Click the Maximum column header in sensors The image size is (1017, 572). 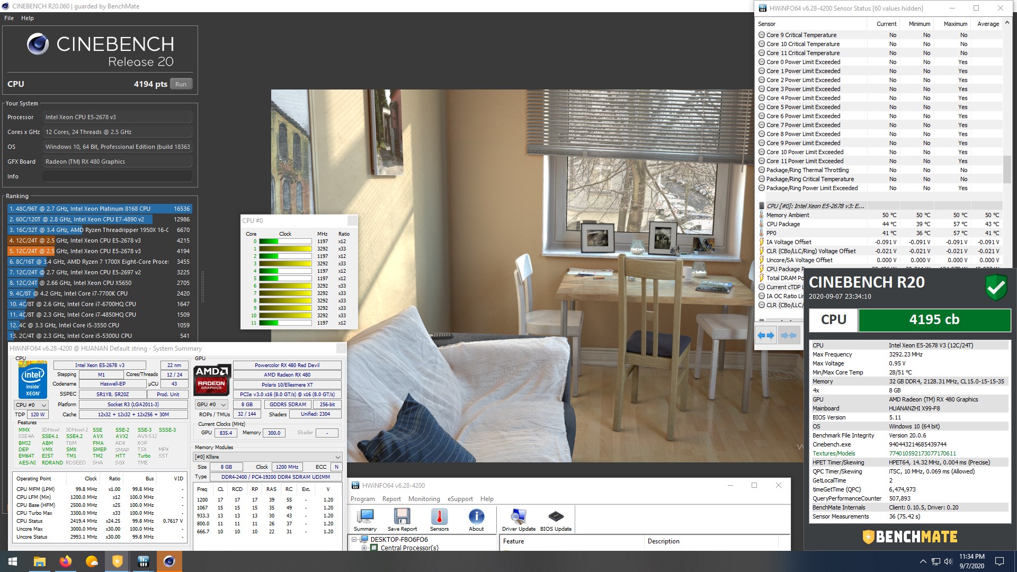(x=955, y=24)
